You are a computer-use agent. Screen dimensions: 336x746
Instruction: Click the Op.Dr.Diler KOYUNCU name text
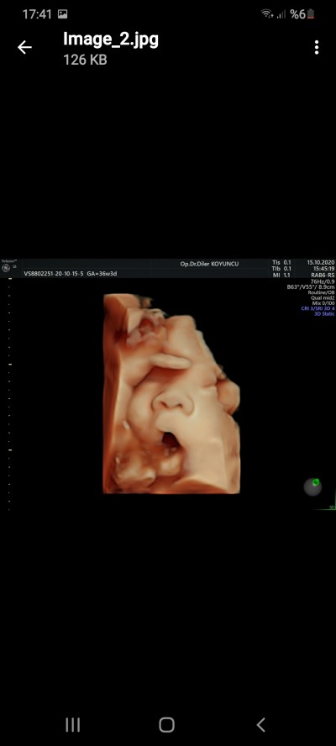pyautogui.click(x=209, y=264)
